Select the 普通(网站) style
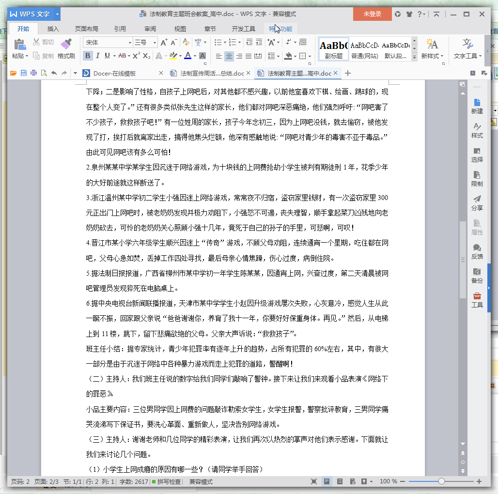Image resolution: width=498 pixels, height=494 pixels. point(364,50)
